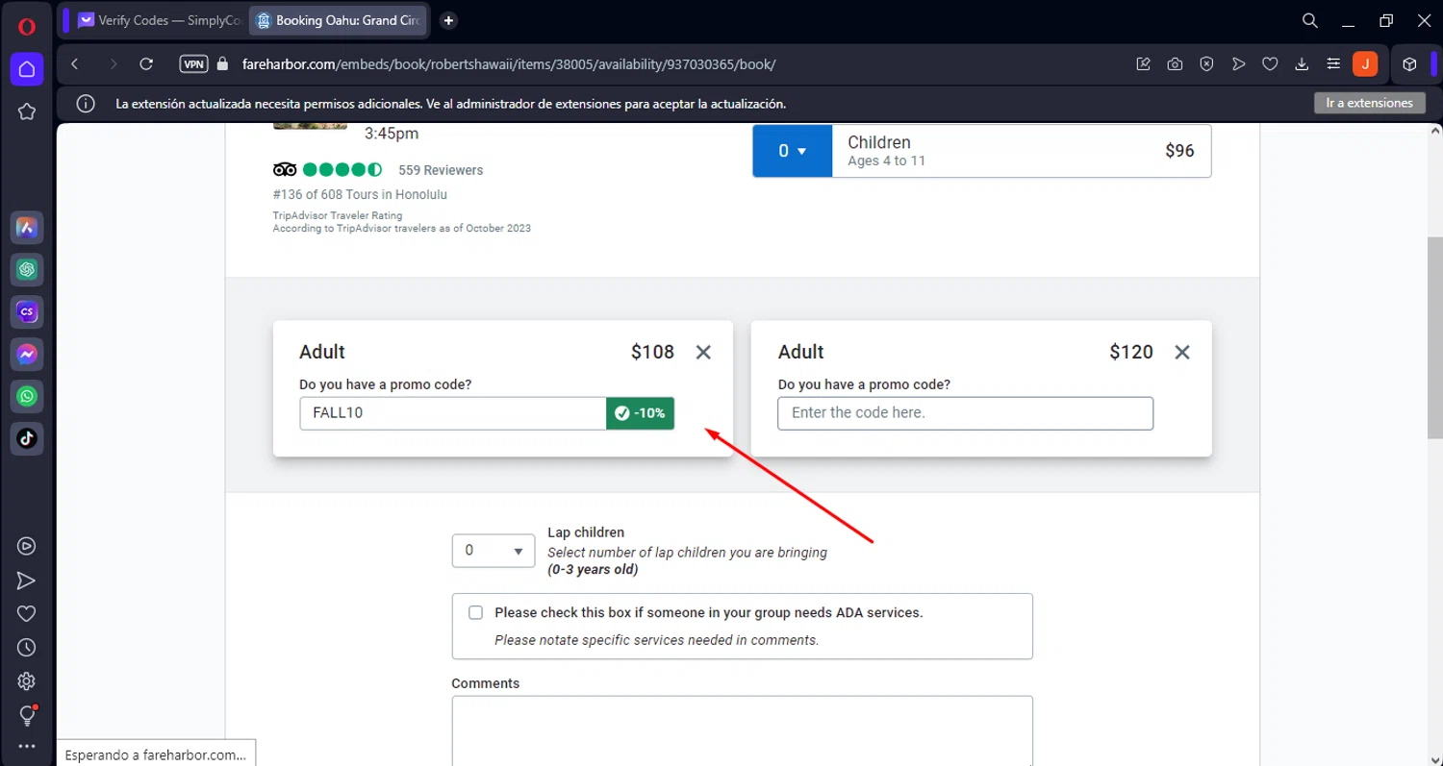Screen dimensions: 1443x766
Task: Open the sidebar media player icon
Action: click(x=27, y=546)
